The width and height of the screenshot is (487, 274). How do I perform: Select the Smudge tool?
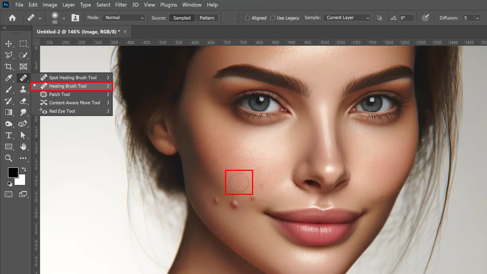pos(23,112)
